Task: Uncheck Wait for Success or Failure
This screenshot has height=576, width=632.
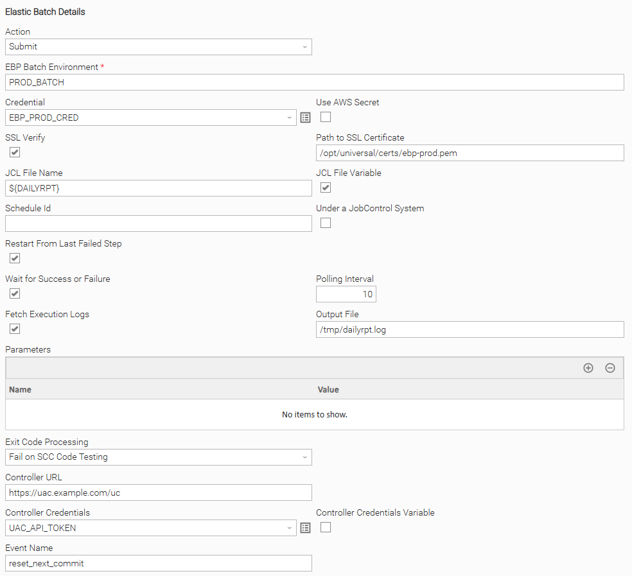Action: point(15,293)
